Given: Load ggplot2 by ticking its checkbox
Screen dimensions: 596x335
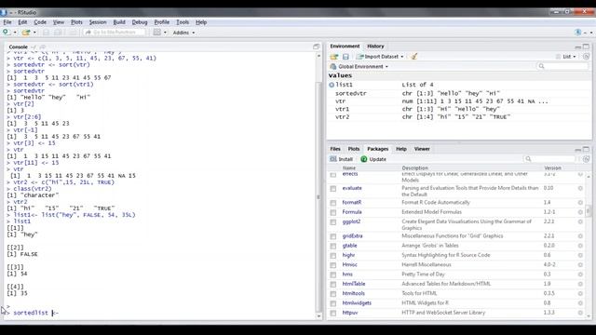Looking at the screenshot, I should pyautogui.click(x=333, y=221).
